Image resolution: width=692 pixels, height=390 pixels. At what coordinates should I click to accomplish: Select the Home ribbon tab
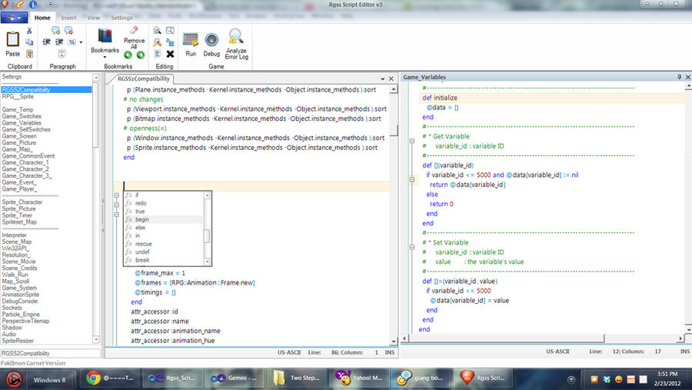coord(42,18)
